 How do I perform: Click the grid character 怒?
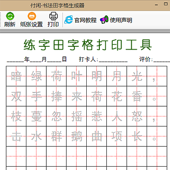tap(137, 116)
